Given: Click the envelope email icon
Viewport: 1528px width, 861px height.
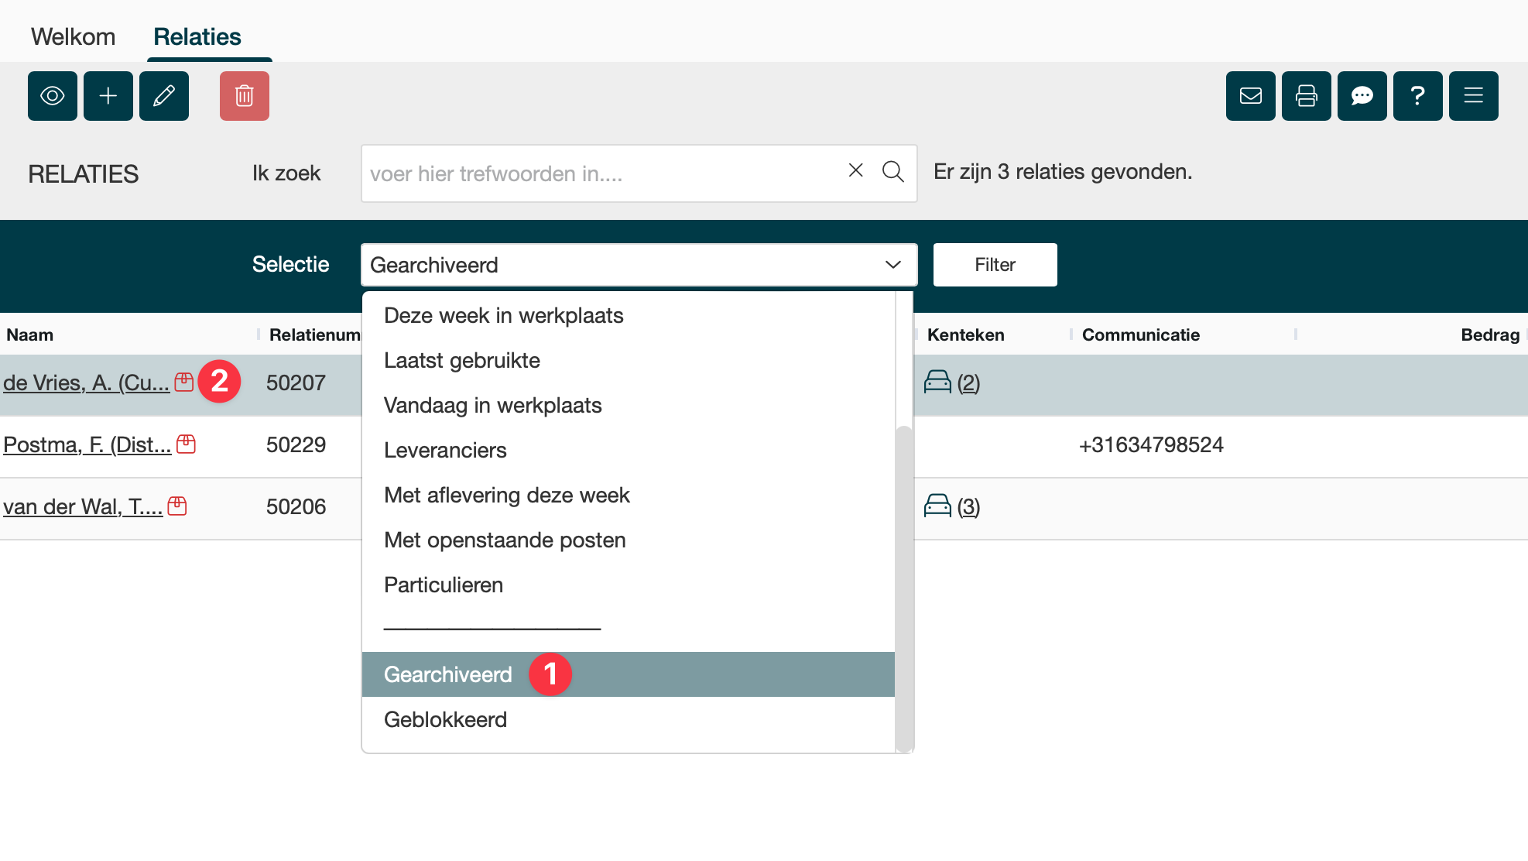Looking at the screenshot, I should tap(1251, 96).
